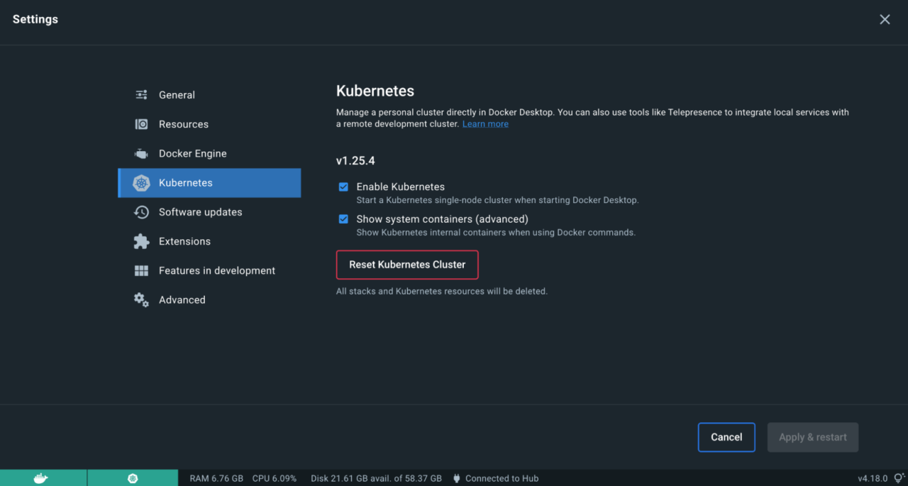Open Advanced settings via the gears icon
908x486 pixels.
pyautogui.click(x=141, y=299)
